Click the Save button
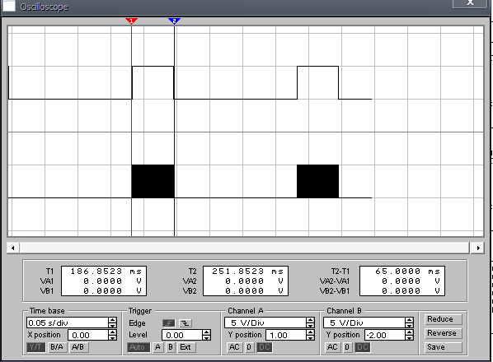493x362 pixels. point(443,347)
